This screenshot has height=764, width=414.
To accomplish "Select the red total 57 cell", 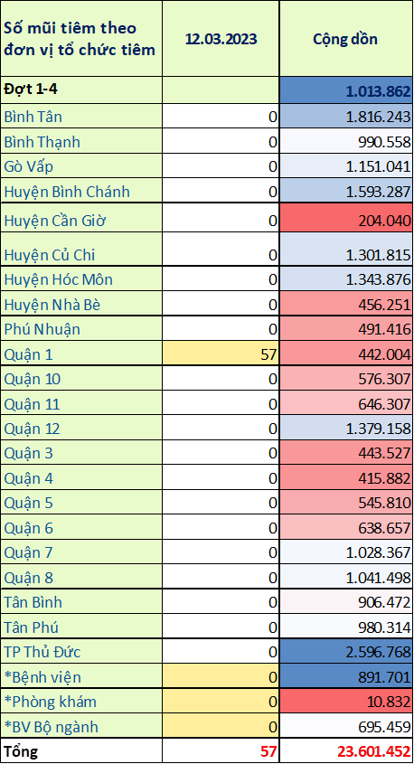I will coord(221,750).
